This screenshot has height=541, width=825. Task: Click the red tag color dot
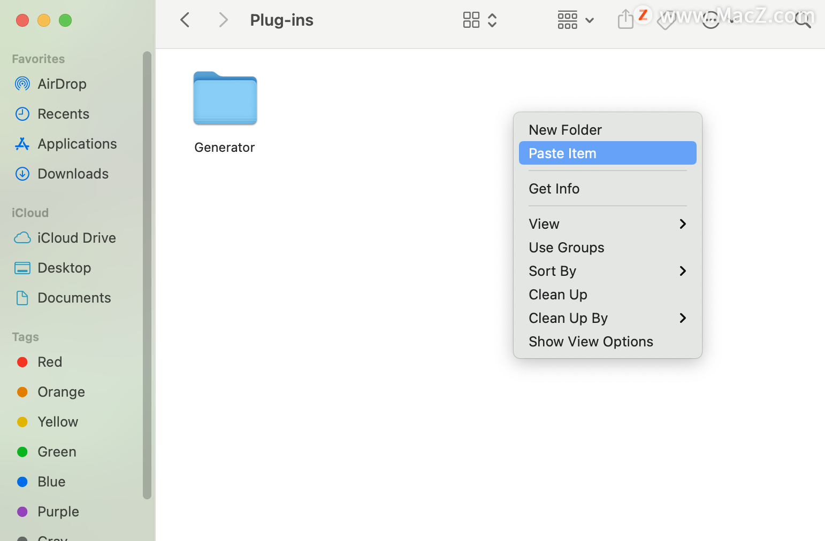pyautogui.click(x=22, y=362)
